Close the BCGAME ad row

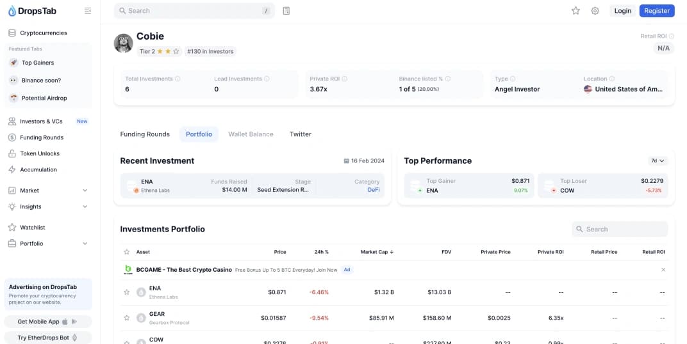[x=663, y=270]
